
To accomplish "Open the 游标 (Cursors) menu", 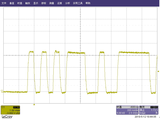I will pos(44,3).
